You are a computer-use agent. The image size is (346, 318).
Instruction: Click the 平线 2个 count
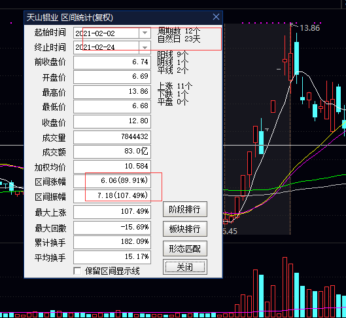[x=173, y=70]
